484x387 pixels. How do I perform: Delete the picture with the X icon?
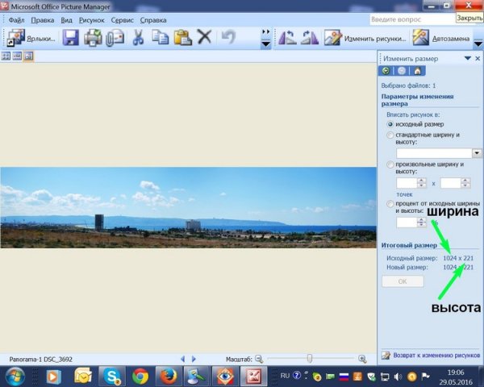point(204,37)
